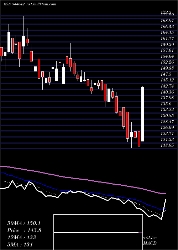This screenshot has height=250, width=178.
Task: Click the pink 50MA line
Action: [x=83, y=180]
